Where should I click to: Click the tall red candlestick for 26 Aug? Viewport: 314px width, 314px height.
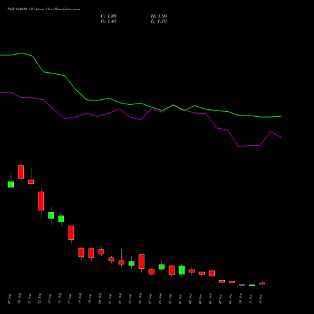pyautogui.click(x=141, y=261)
